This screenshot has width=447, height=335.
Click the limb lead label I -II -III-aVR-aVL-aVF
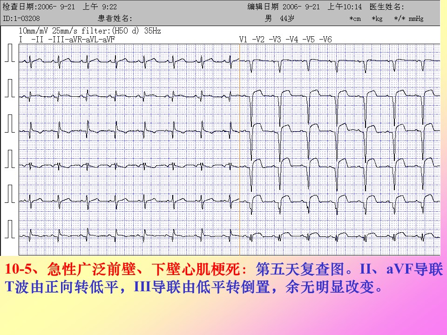click(x=67, y=39)
